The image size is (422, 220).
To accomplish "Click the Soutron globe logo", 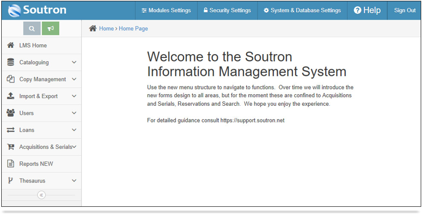I will point(14,11).
